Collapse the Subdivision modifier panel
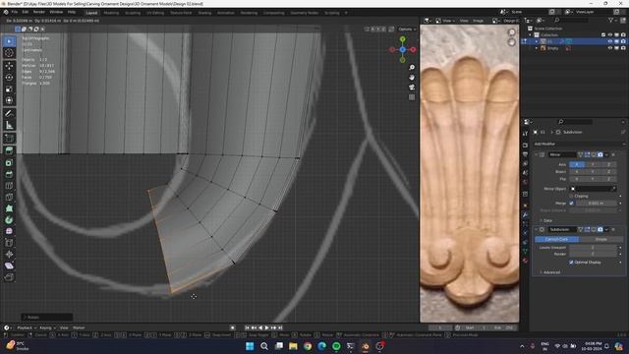 point(536,229)
